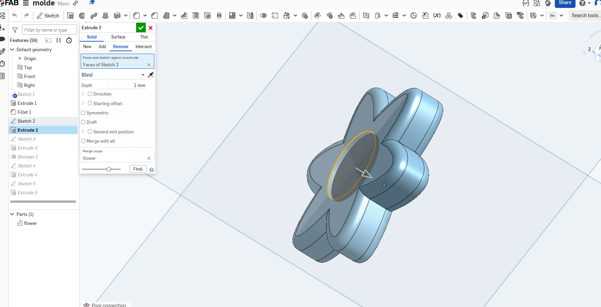Viewport: 601px width, 307px height.
Task: Switch to the Surface tab
Action: [118, 37]
